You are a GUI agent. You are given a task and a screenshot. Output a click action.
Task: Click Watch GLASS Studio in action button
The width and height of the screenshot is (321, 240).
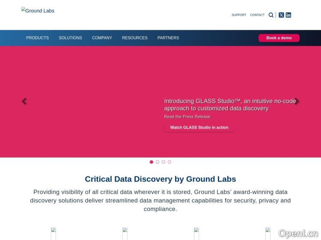point(199,127)
